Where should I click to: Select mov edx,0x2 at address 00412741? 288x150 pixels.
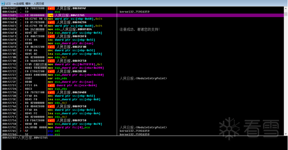click(x=57, y=103)
